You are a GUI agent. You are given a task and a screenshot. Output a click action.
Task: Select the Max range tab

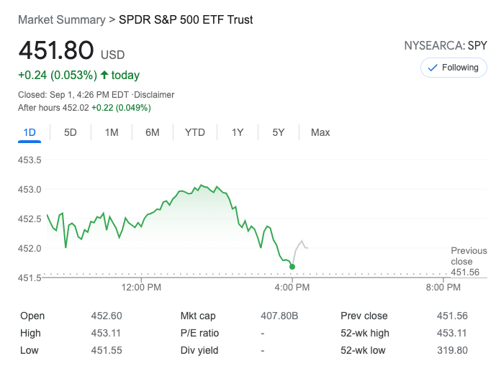320,132
